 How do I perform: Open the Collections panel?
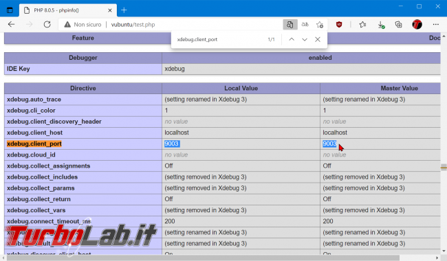(399, 25)
